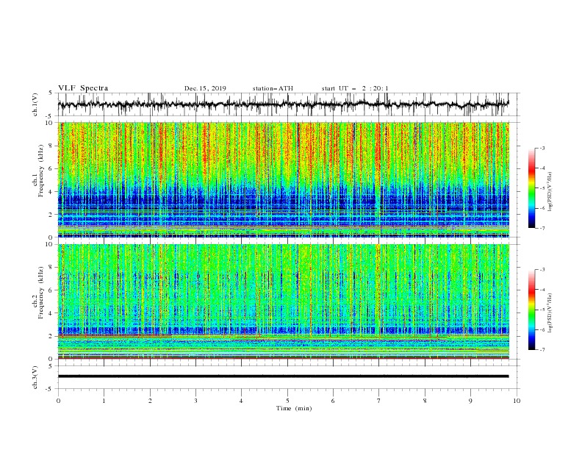Click the ch.1 voltage waveform trace
This screenshot has width=582, height=450.
(x=284, y=104)
